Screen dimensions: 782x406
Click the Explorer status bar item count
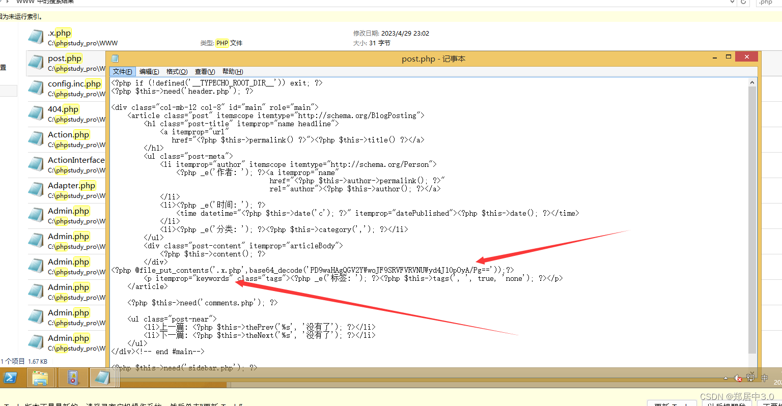[13, 361]
